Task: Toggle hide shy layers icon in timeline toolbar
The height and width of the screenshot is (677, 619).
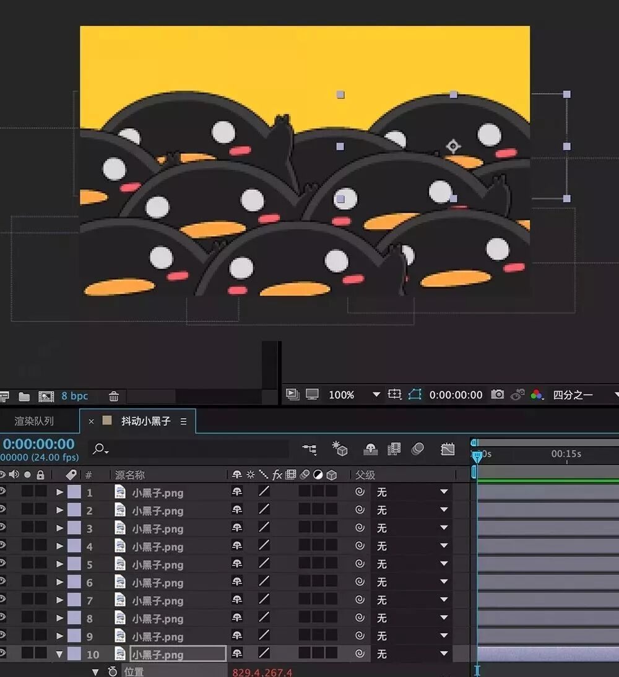Action: coord(370,449)
